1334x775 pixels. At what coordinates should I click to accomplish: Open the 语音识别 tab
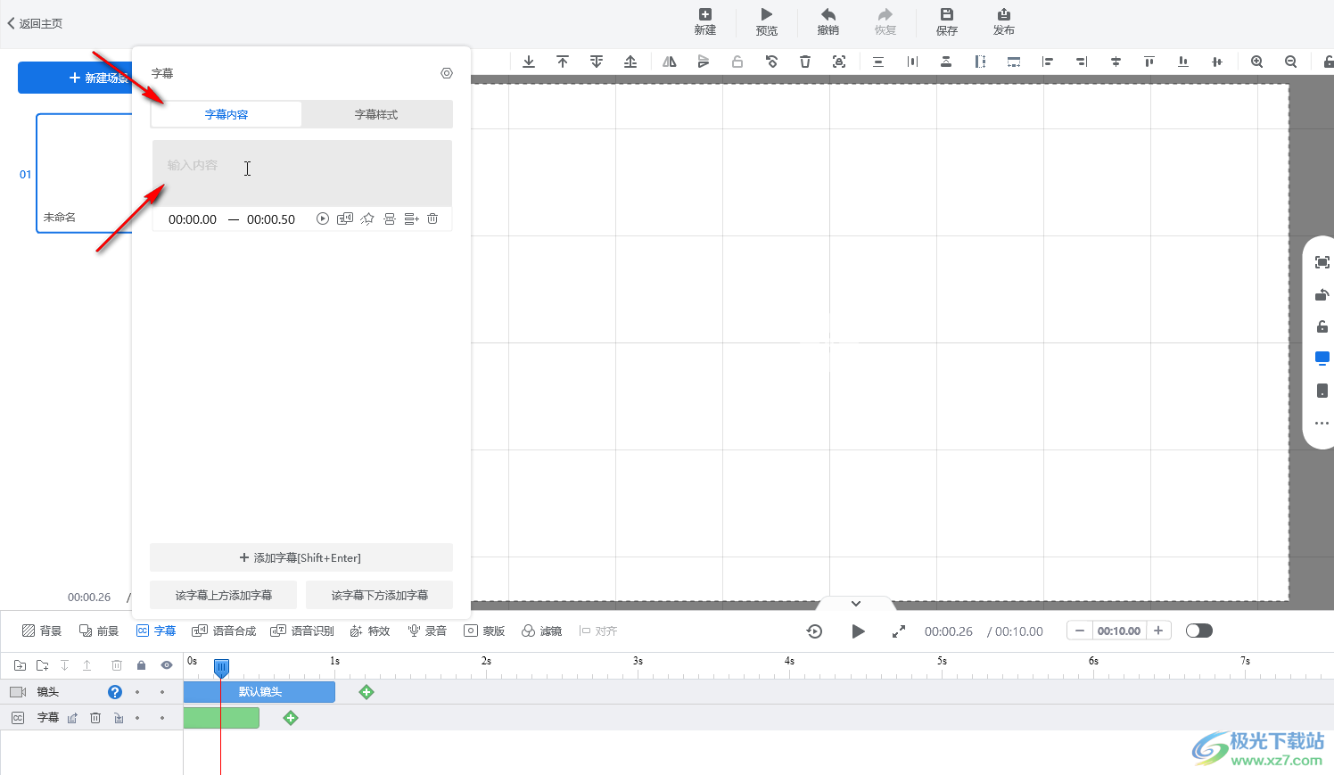click(302, 631)
